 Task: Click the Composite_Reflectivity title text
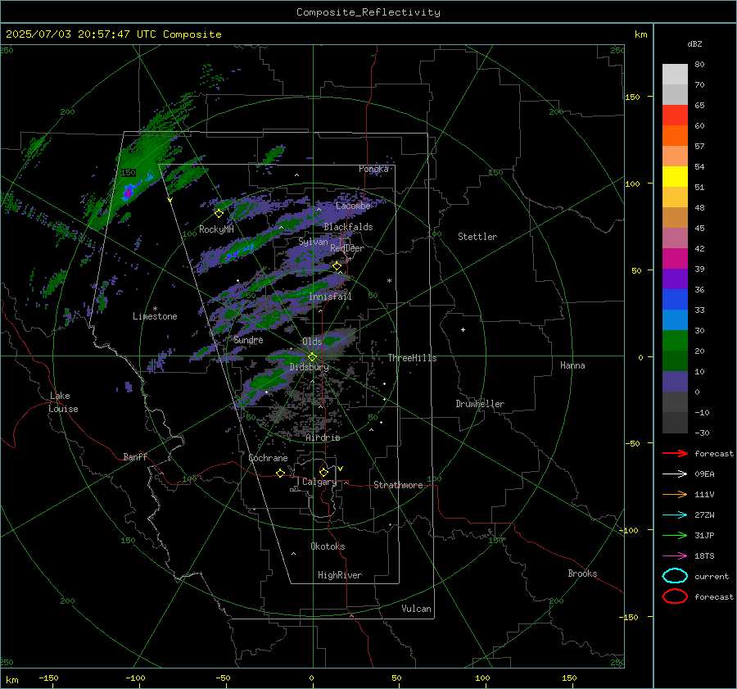point(368,12)
